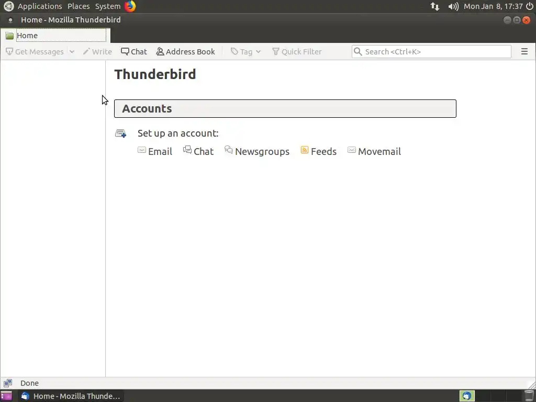Screen dimensions: 536x402
Task: Click the new account icon beside 'Set up an account'
Action: tap(121, 133)
